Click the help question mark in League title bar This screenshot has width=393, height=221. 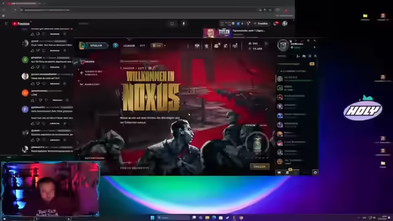click(x=296, y=41)
